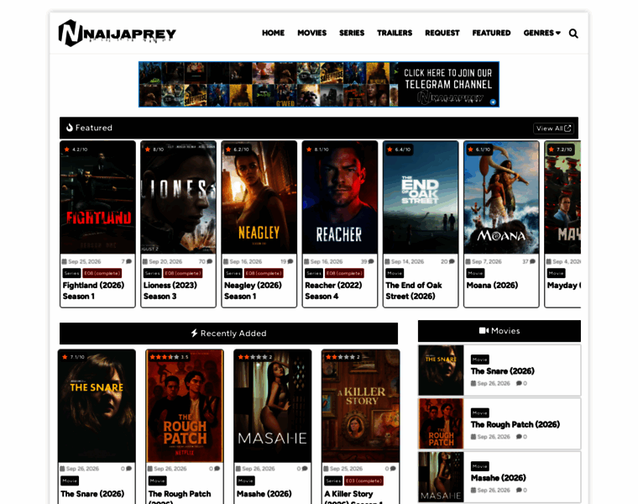Open the Fightland poster thumbnail
The height and width of the screenshot is (504, 638).
click(x=97, y=197)
